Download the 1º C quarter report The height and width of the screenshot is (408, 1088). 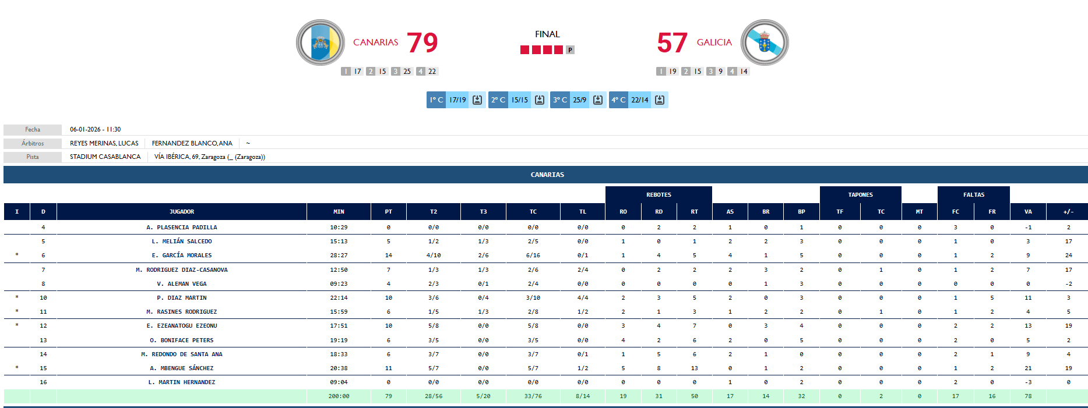[x=477, y=100]
